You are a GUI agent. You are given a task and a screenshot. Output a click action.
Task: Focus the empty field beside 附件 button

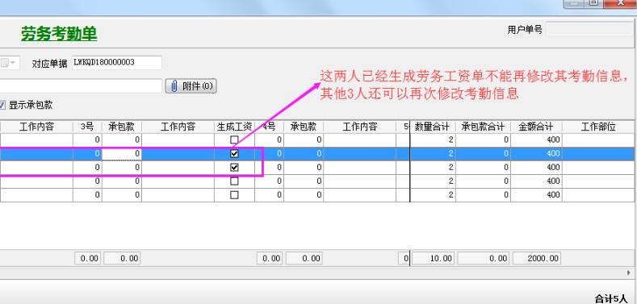coord(81,86)
